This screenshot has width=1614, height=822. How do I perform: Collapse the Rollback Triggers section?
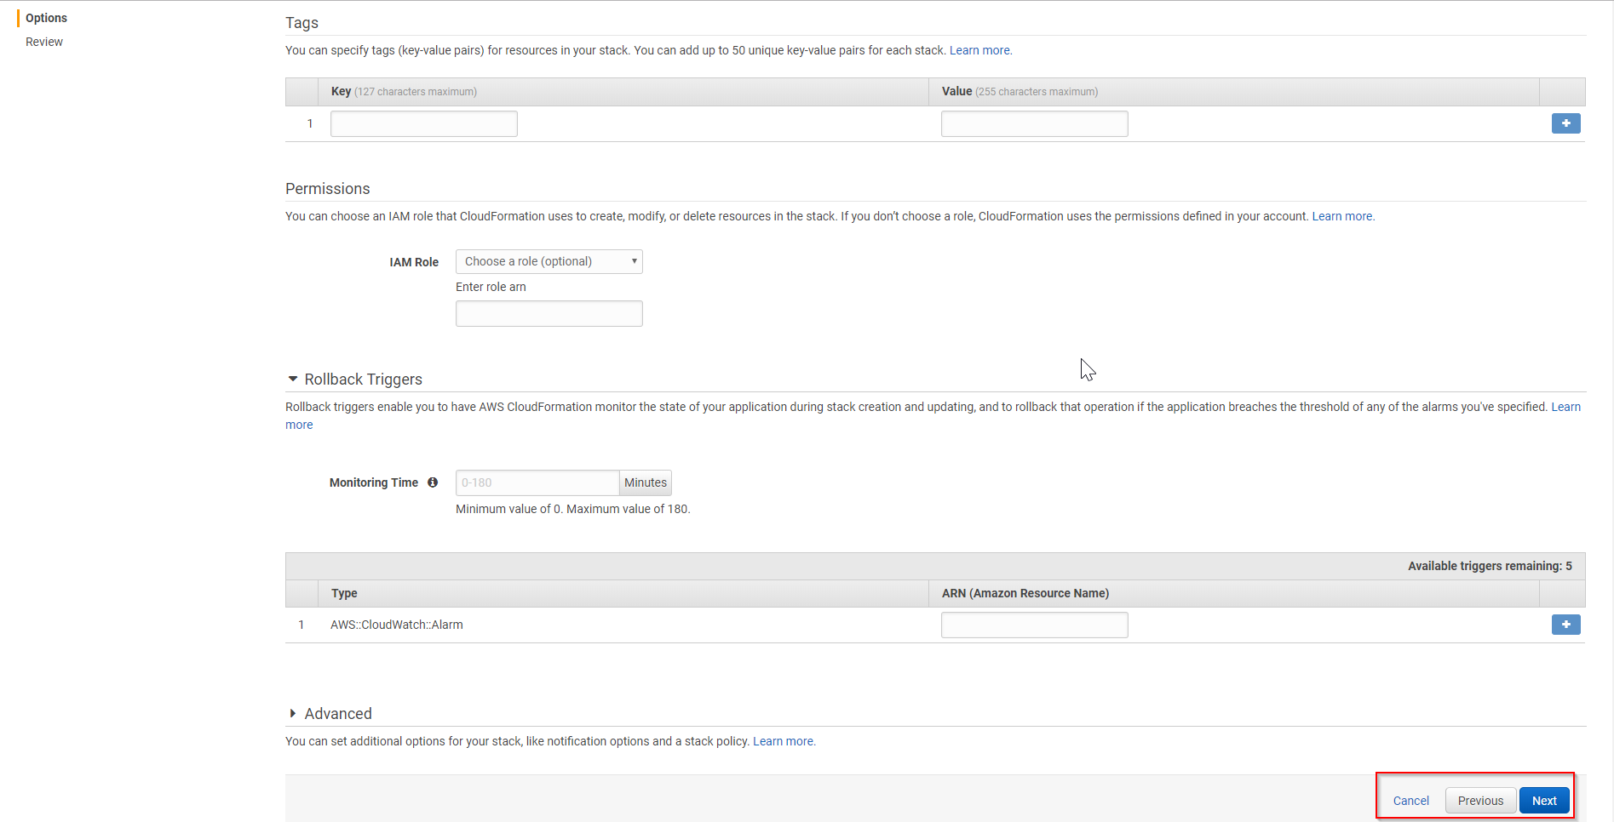[x=293, y=380]
